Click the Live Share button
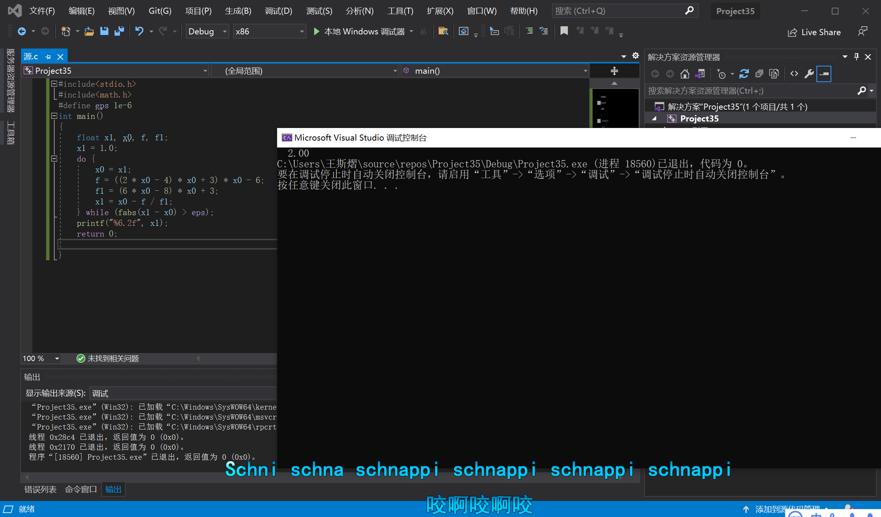Screen dimensions: 881x517 point(814,32)
